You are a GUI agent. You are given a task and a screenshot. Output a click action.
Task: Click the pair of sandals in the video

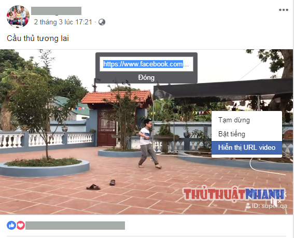[101, 185]
